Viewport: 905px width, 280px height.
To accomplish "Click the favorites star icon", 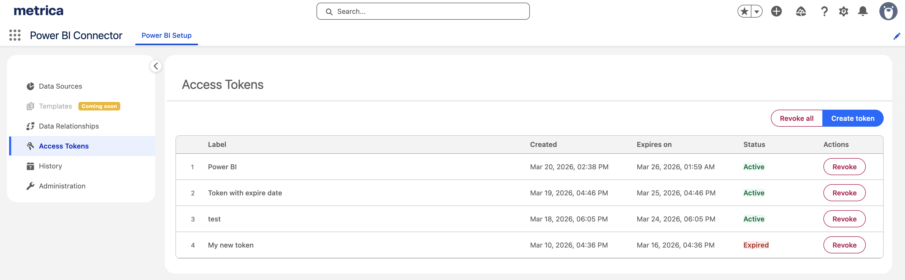I will coord(744,12).
